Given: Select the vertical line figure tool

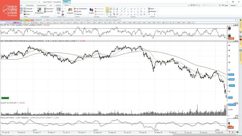Looking at the screenshot, I should (x=128, y=9).
